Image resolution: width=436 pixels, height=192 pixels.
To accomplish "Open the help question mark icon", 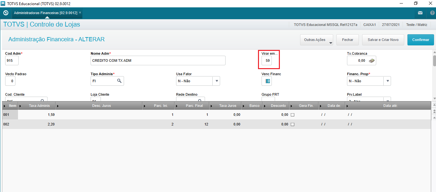I will click(x=432, y=13).
